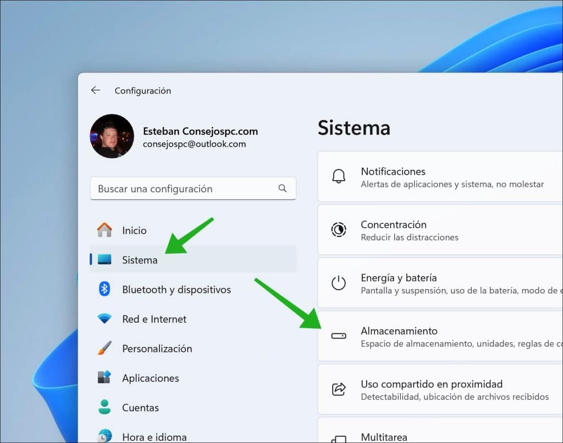This screenshot has height=443, width=563.
Task: Click the back arrow in Configuración
Action: pyautogui.click(x=96, y=90)
